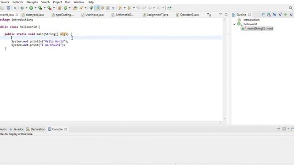Open the Navigate menu
The width and height of the screenshot is (294, 165).
coord(32,2)
